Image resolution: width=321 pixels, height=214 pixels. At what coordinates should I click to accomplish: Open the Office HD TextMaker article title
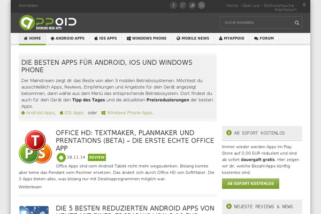point(135,141)
